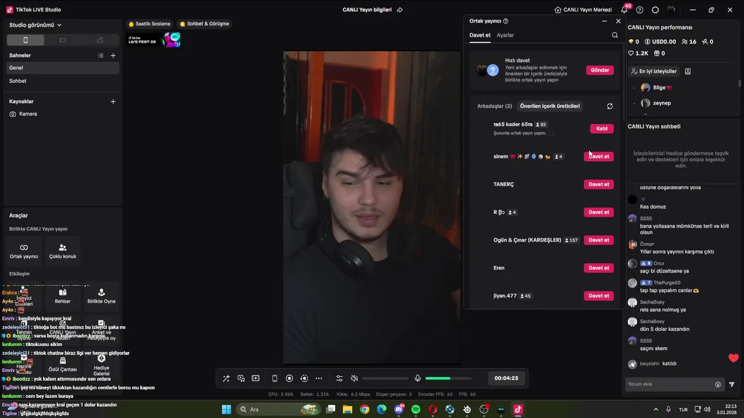
Task: Open the settings gear in the title bar
Action: (x=656, y=10)
